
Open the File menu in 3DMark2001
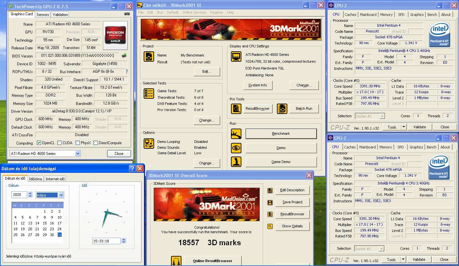(141, 12)
